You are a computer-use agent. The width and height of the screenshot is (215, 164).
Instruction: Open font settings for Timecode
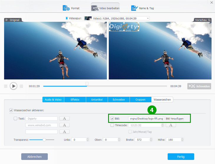click(171, 125)
